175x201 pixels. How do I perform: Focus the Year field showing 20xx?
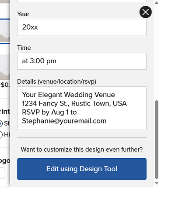click(82, 27)
